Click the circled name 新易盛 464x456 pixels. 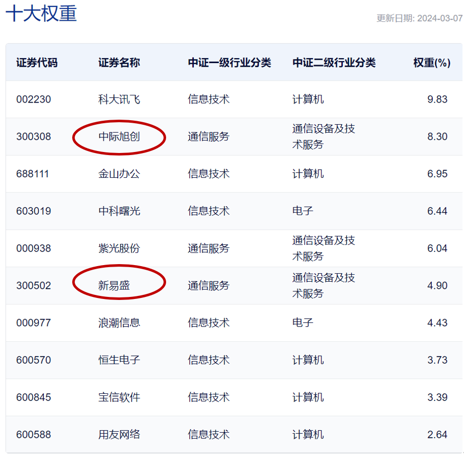[x=114, y=285]
